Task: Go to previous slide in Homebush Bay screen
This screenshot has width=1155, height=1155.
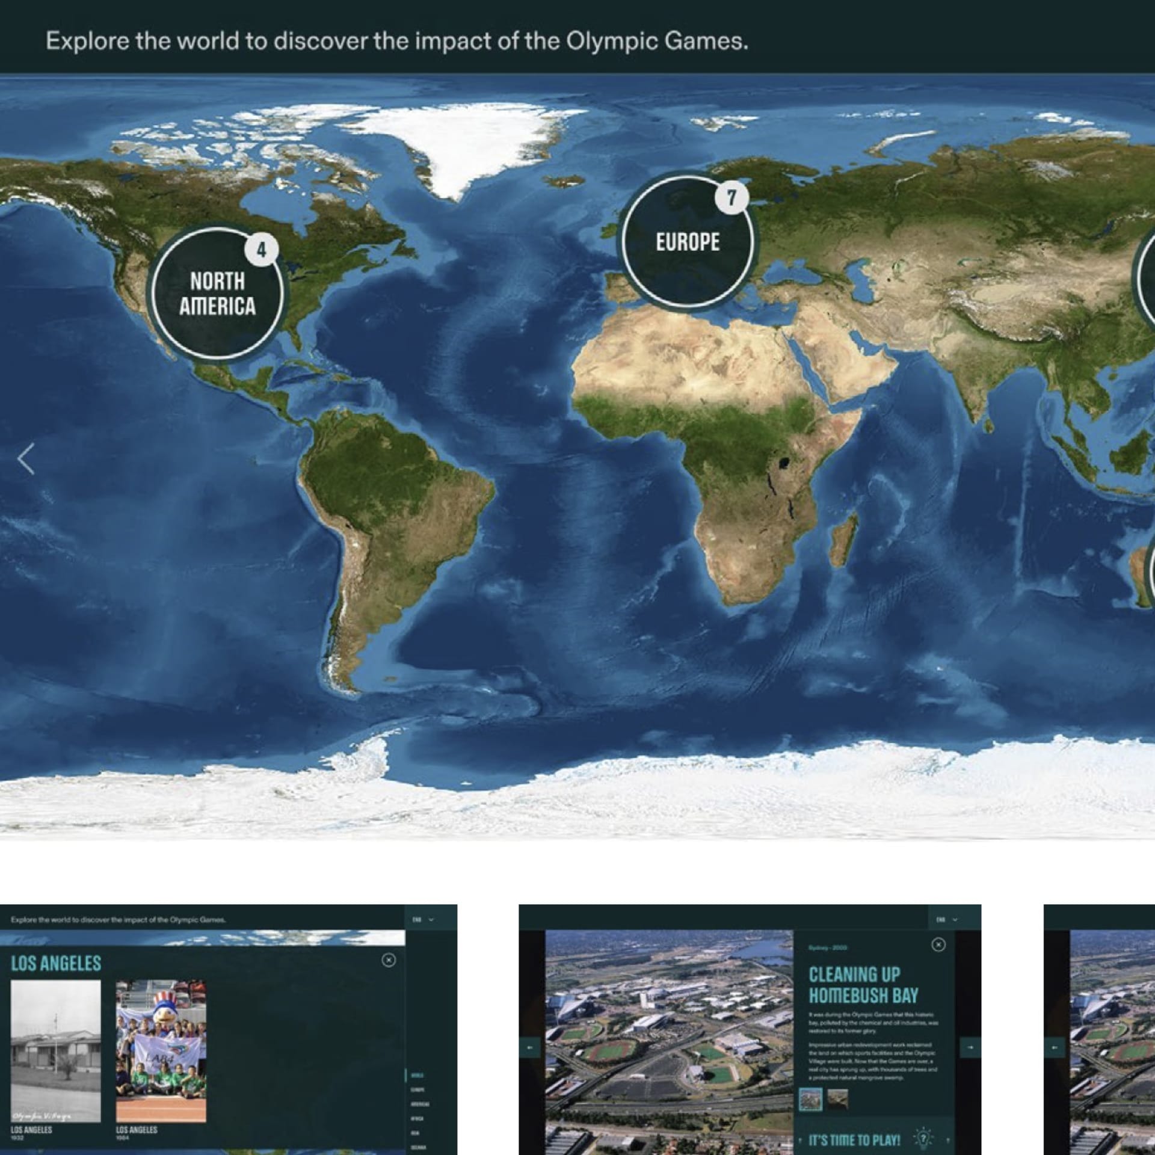Action: (530, 1047)
